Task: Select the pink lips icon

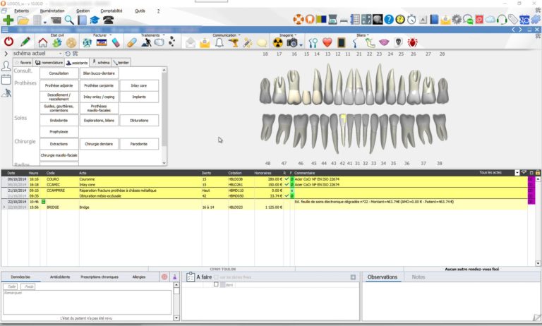Action: tap(384, 43)
